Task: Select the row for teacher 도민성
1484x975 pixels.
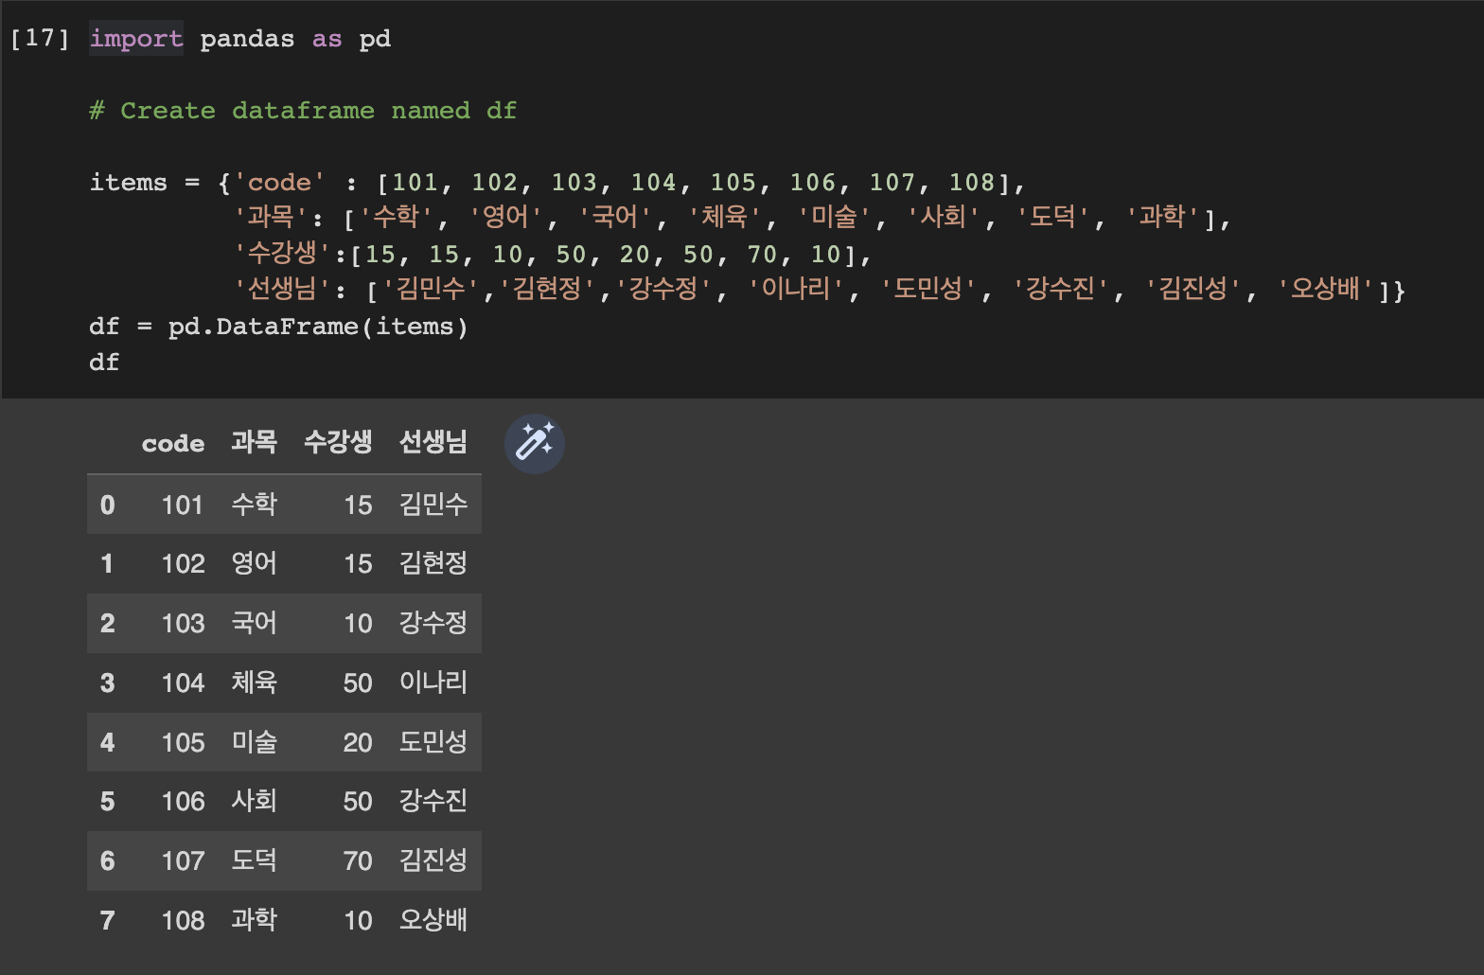Action: (284, 742)
